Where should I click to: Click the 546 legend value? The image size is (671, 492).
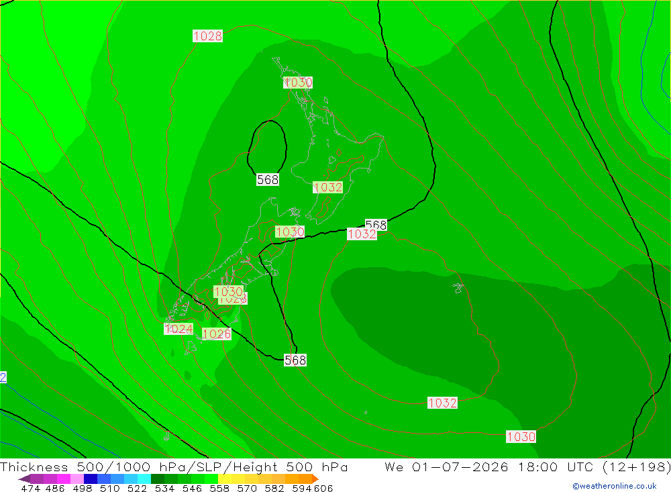point(192,488)
